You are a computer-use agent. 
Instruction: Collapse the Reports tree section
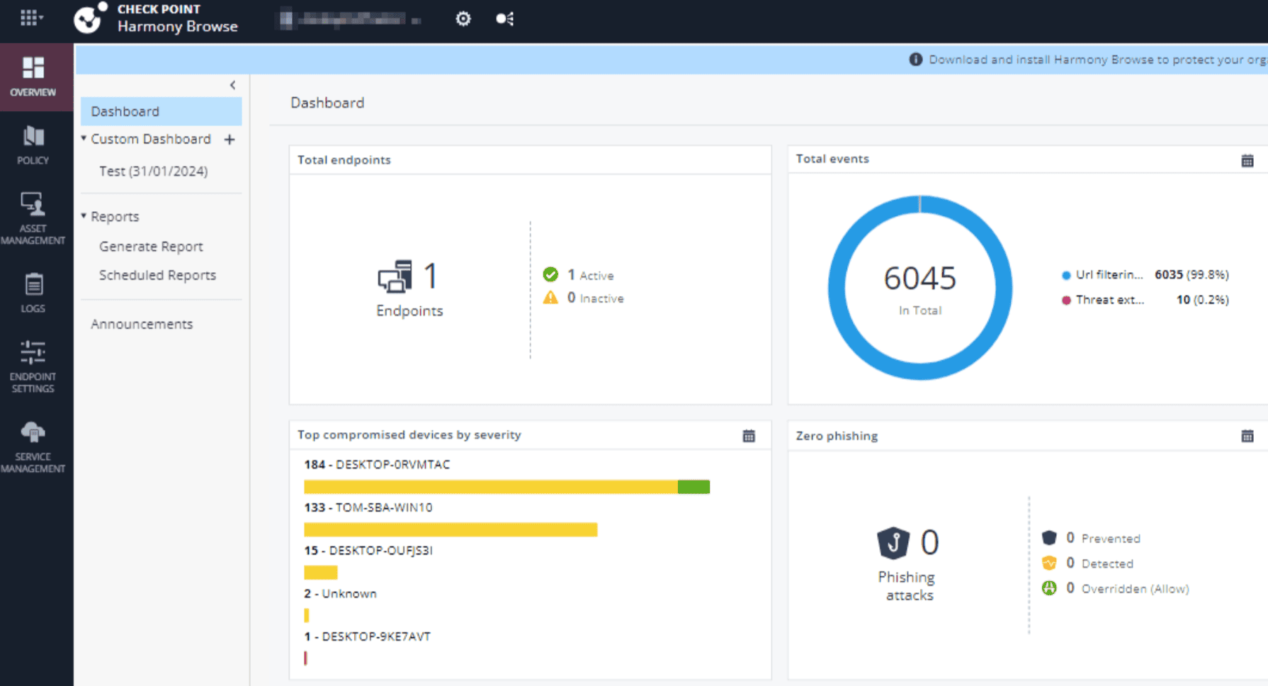(x=84, y=215)
